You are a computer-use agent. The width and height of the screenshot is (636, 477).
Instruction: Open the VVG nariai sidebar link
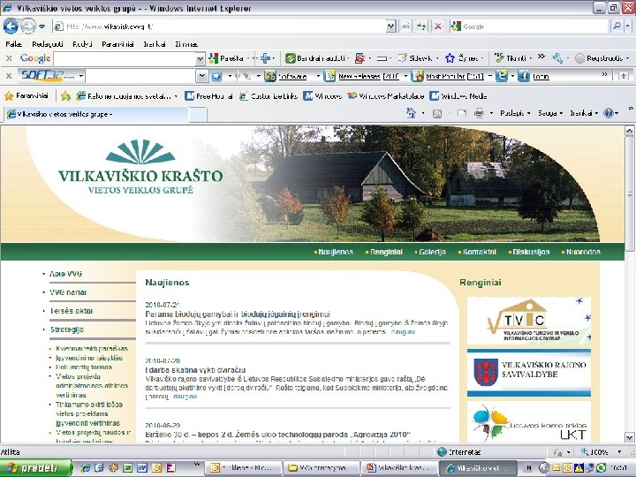(68, 292)
